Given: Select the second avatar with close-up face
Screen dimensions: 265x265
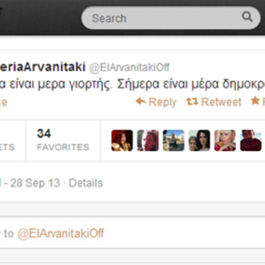Looking at the screenshot, I should [x=148, y=140].
